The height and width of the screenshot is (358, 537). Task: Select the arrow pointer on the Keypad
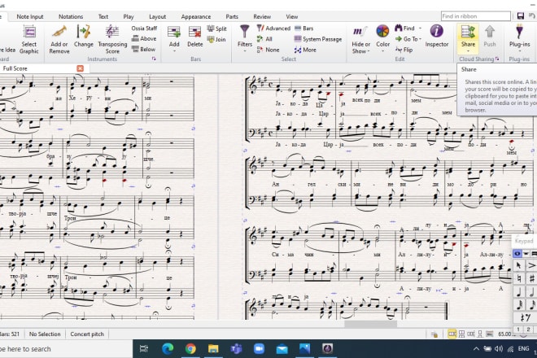[518, 265]
